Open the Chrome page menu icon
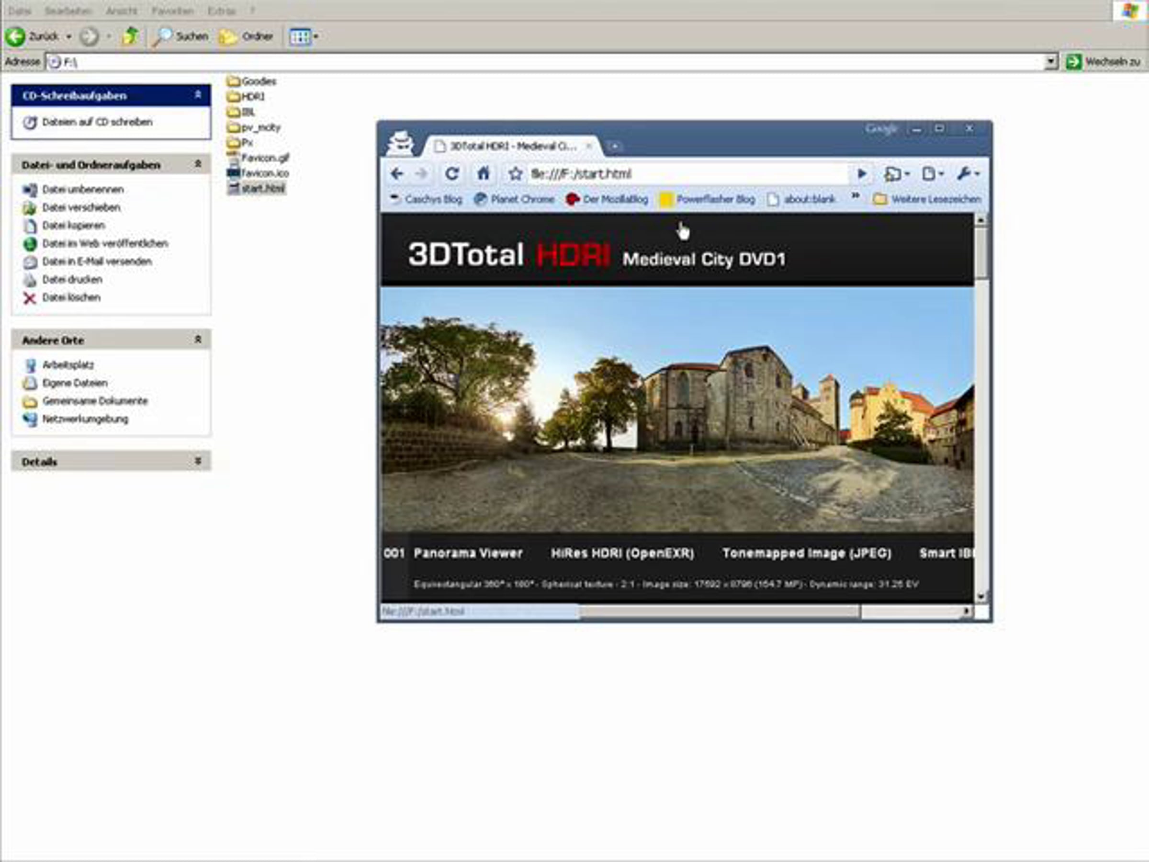The height and width of the screenshot is (862, 1149). click(x=932, y=173)
